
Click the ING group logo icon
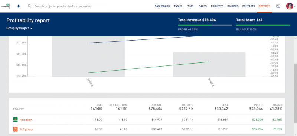click(15, 129)
